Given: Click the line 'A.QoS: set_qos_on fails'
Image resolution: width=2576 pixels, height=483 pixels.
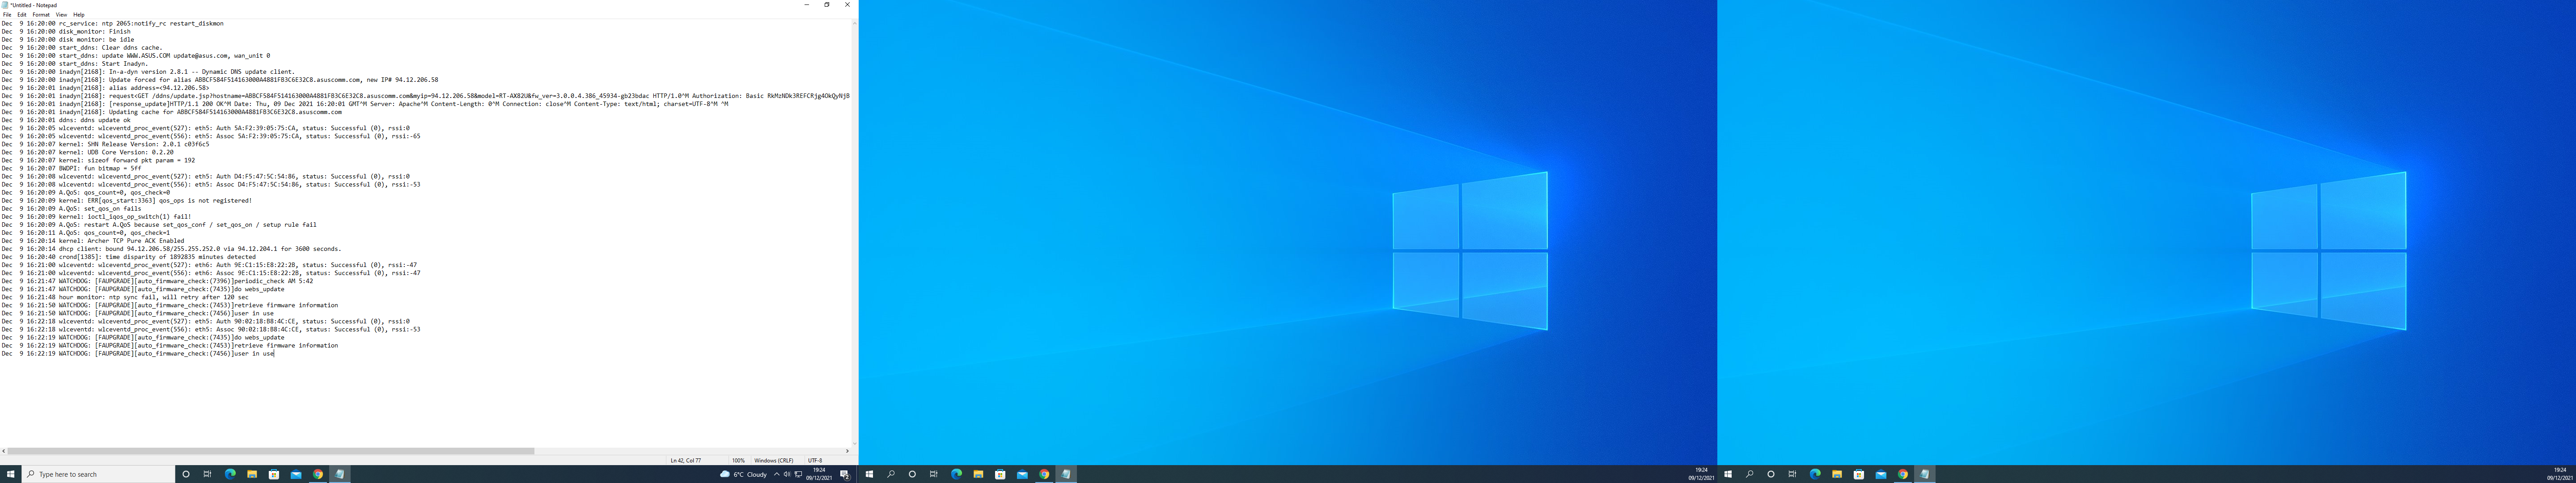Looking at the screenshot, I should 72,209.
